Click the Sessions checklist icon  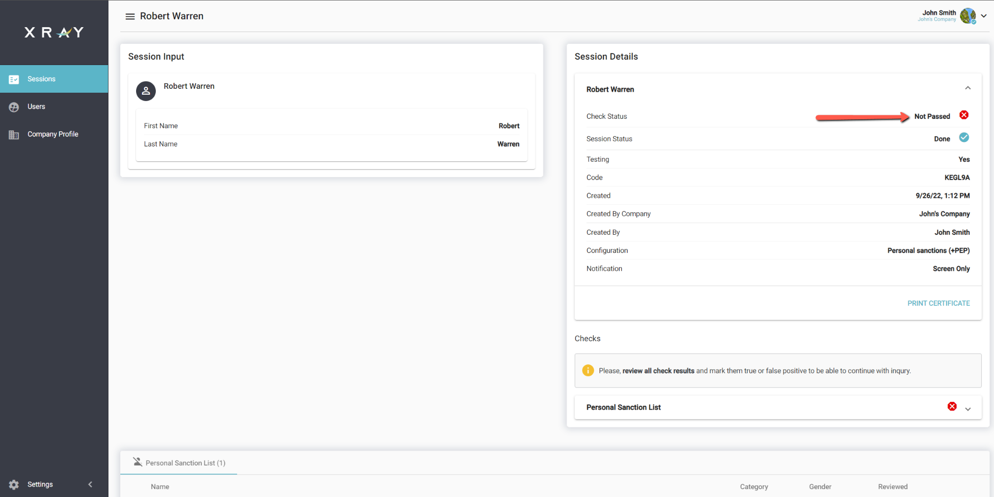coord(14,79)
